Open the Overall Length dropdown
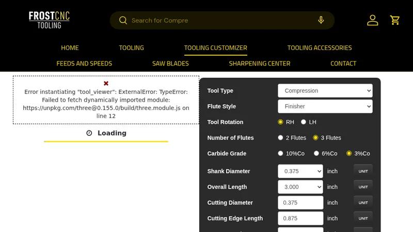Screen dimensions: 413x232 (300, 187)
